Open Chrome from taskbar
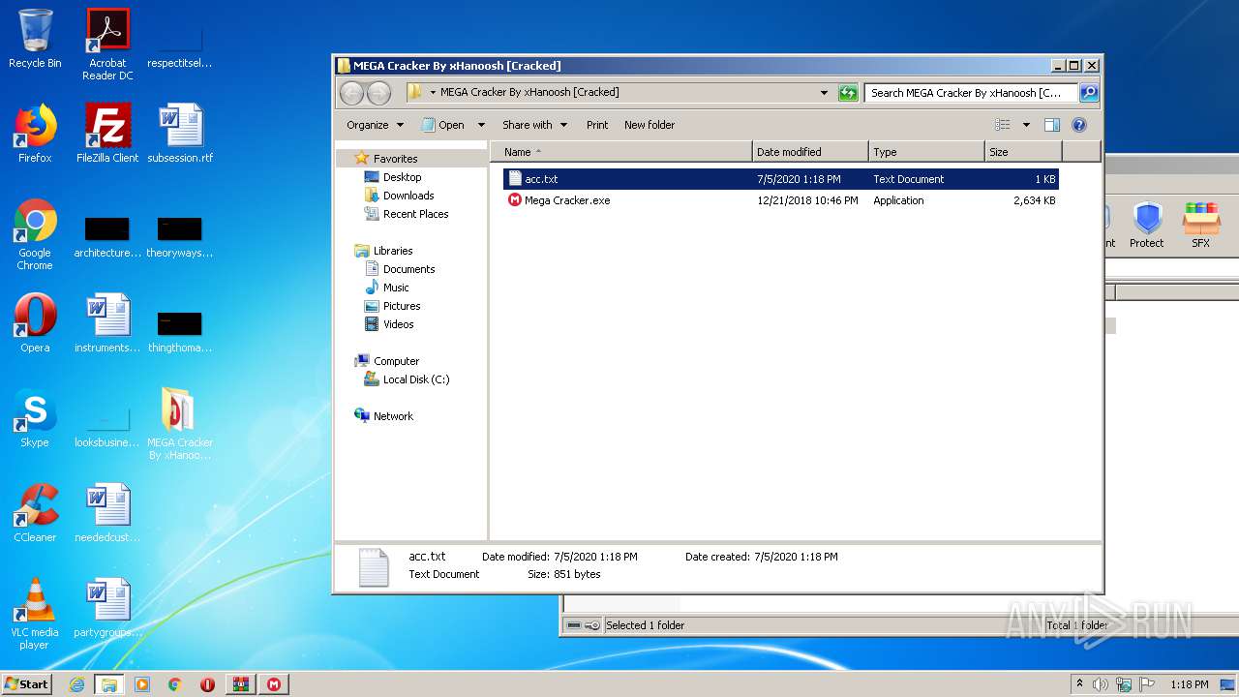 (x=175, y=684)
